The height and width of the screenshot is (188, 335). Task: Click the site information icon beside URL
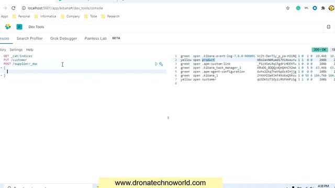click(x=24, y=8)
